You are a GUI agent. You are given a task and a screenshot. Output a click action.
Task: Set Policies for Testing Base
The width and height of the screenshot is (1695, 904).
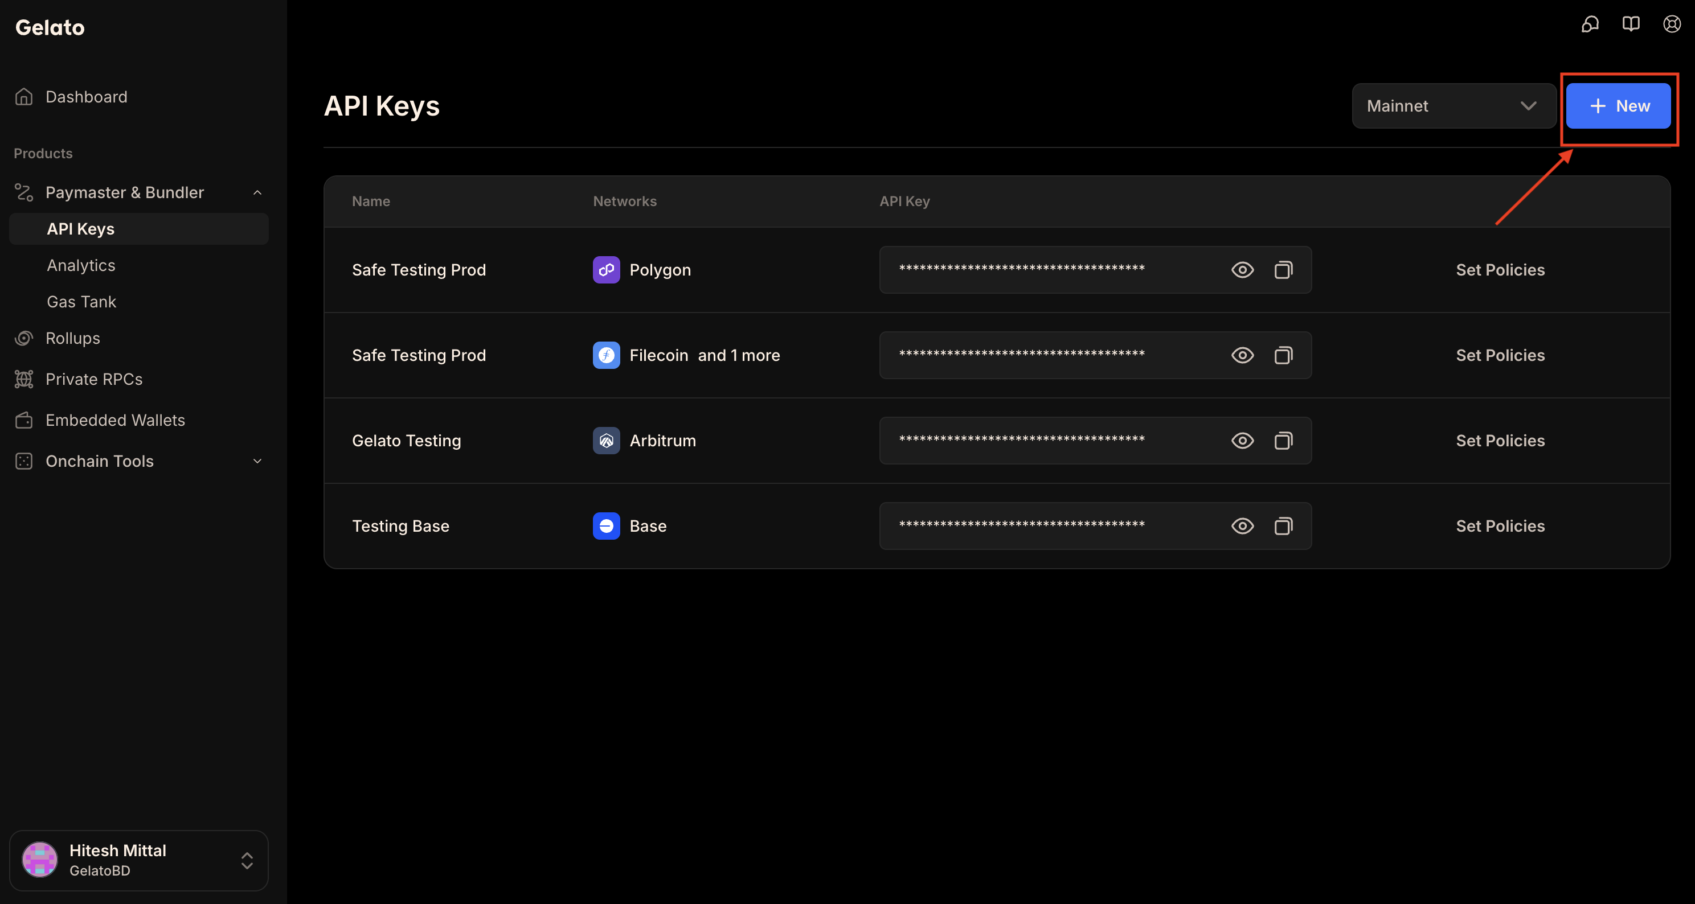[x=1500, y=526]
